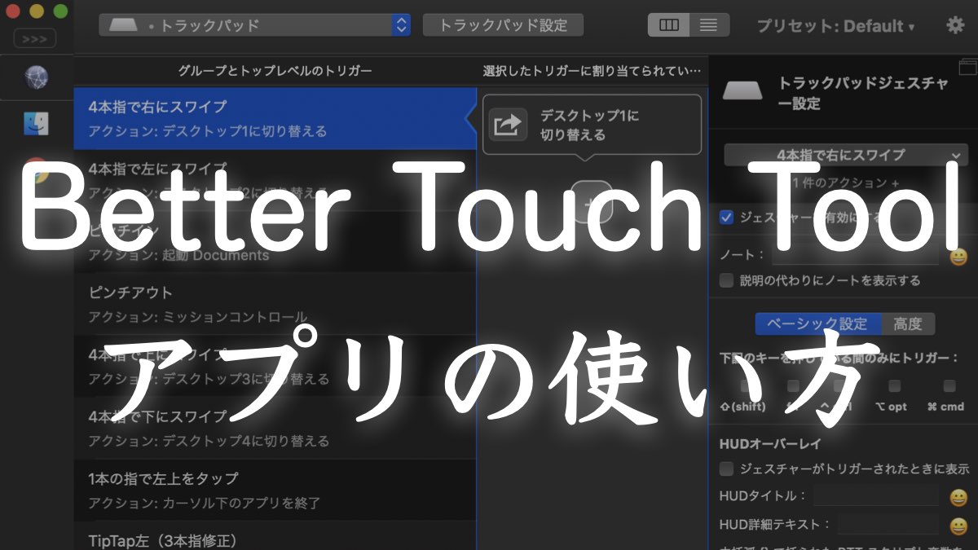The image size is (978, 550).
Task: Switch to list view layout
Action: click(709, 25)
